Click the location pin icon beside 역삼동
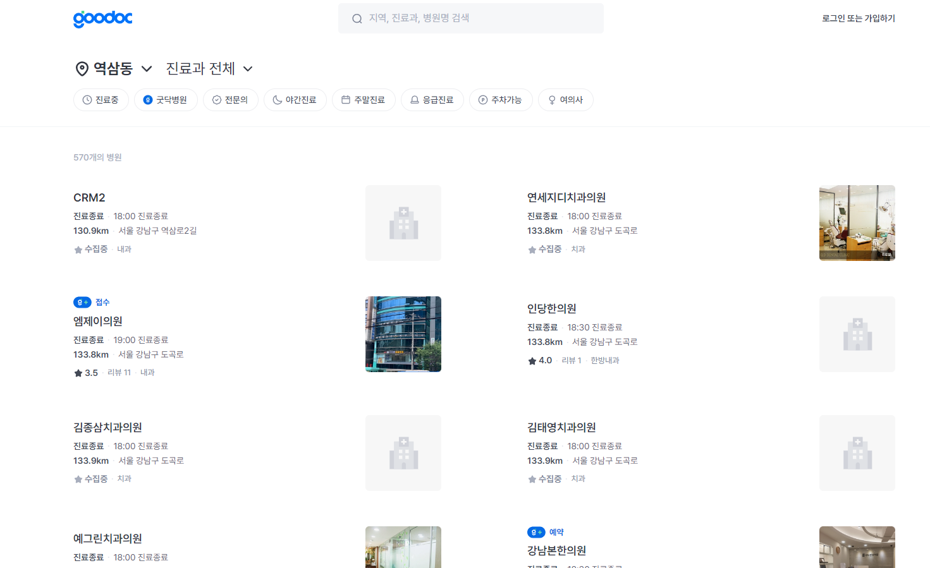This screenshot has width=930, height=568. click(82, 69)
